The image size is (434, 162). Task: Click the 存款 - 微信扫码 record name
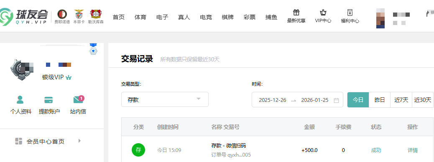tap(229, 146)
